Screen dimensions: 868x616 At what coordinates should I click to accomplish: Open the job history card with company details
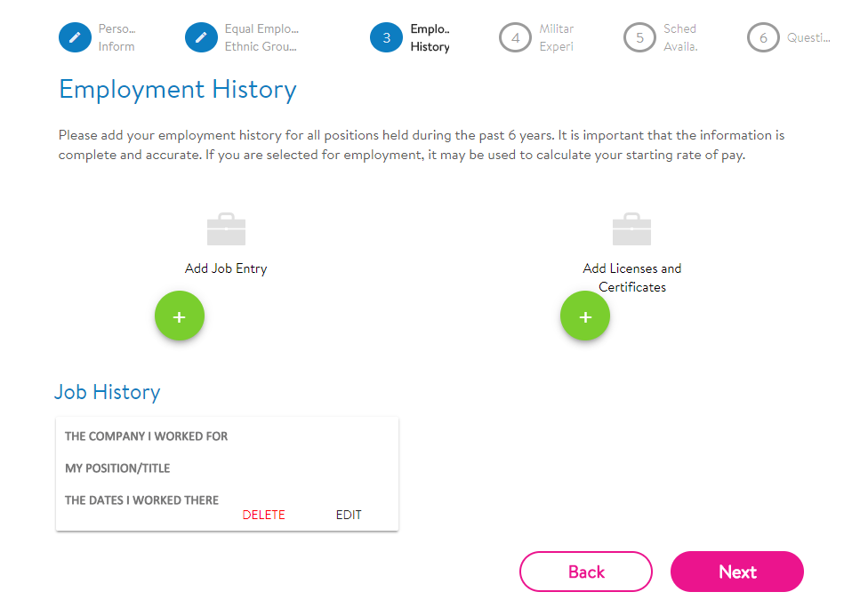(x=227, y=474)
